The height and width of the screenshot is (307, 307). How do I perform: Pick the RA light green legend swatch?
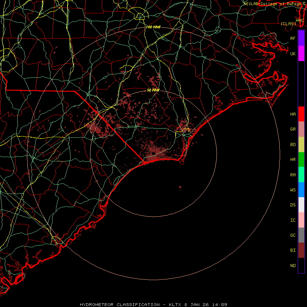[301, 175]
